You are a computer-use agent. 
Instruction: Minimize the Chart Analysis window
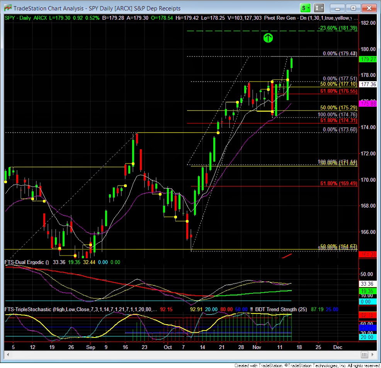337,8
